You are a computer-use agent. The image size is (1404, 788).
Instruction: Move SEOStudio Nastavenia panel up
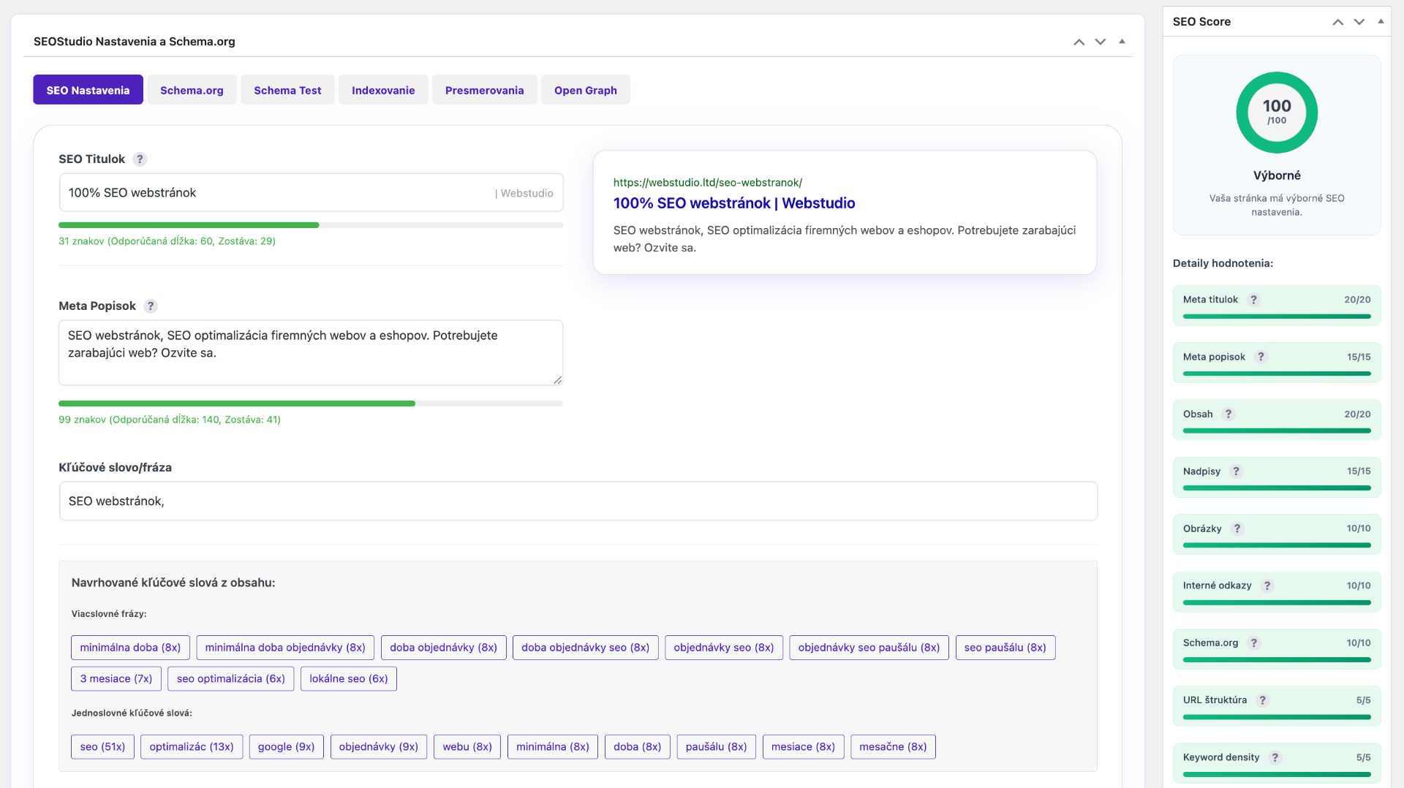tap(1079, 42)
